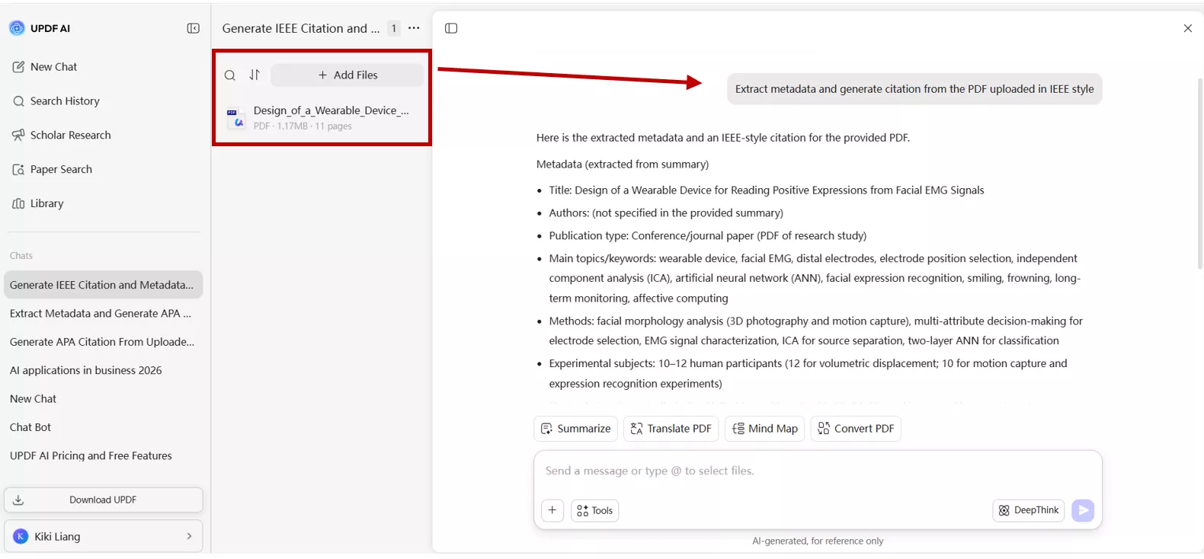This screenshot has height=559, width=1204.
Task: Click the Summarize button
Action: pos(575,429)
